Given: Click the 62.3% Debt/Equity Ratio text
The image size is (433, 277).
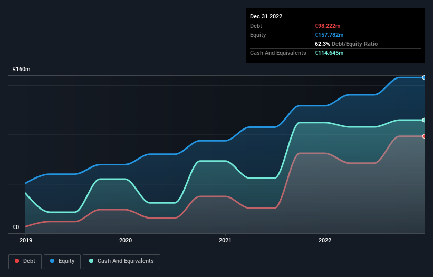Looking at the screenshot, I should click(x=347, y=44).
